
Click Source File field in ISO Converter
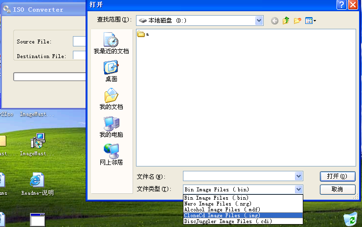pos(79,41)
